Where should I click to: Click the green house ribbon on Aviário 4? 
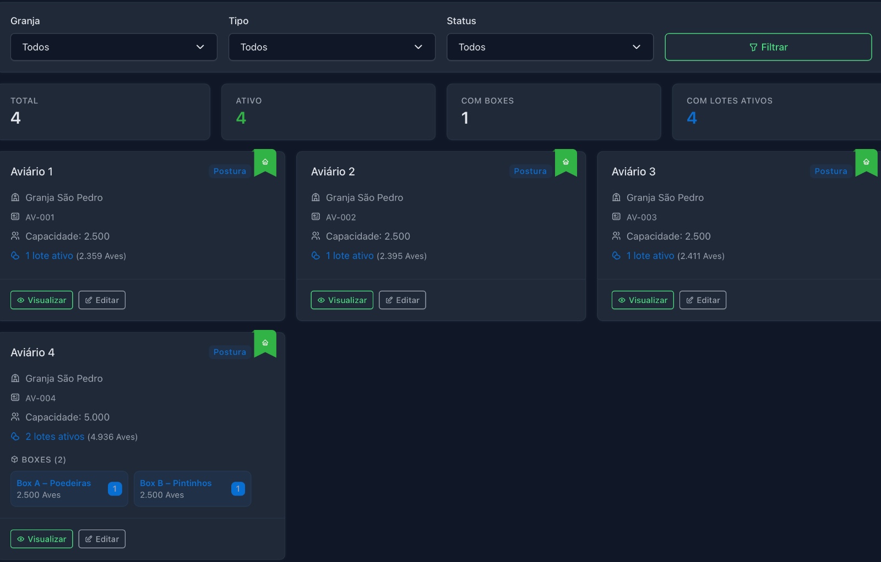pyautogui.click(x=265, y=344)
